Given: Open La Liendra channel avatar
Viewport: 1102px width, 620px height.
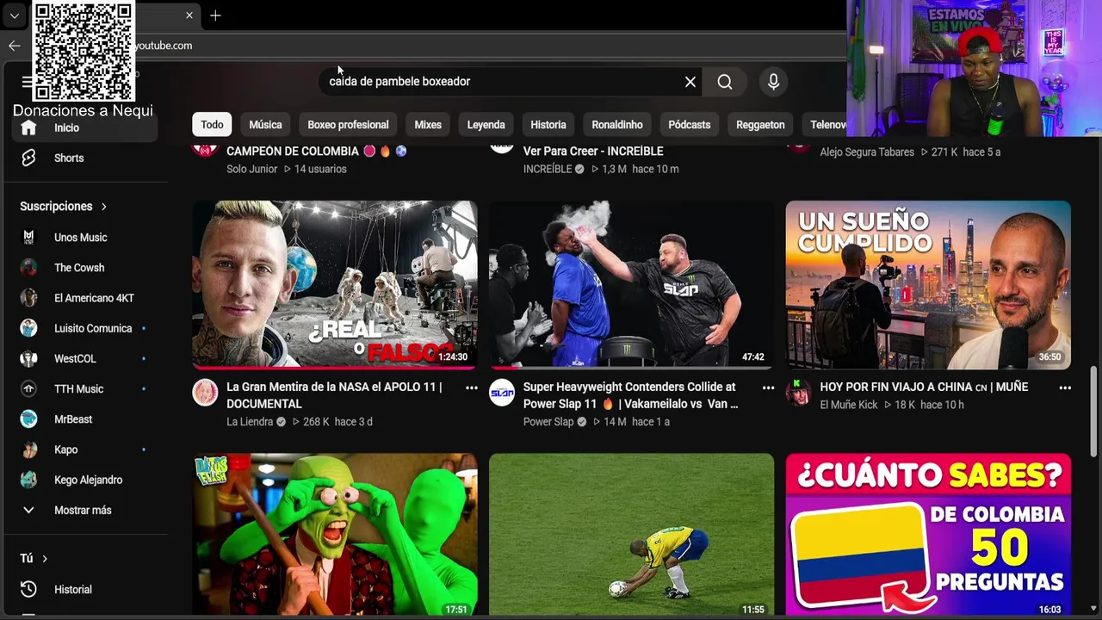Looking at the screenshot, I should [x=205, y=393].
